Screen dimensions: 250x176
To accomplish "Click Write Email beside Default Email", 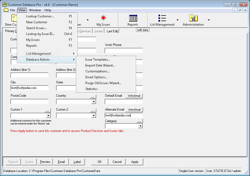I will tap(134, 96).
